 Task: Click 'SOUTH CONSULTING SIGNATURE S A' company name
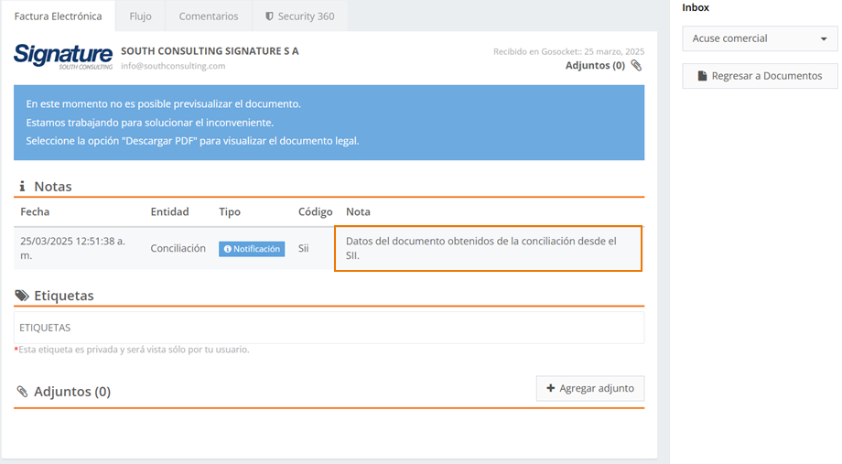click(x=210, y=51)
